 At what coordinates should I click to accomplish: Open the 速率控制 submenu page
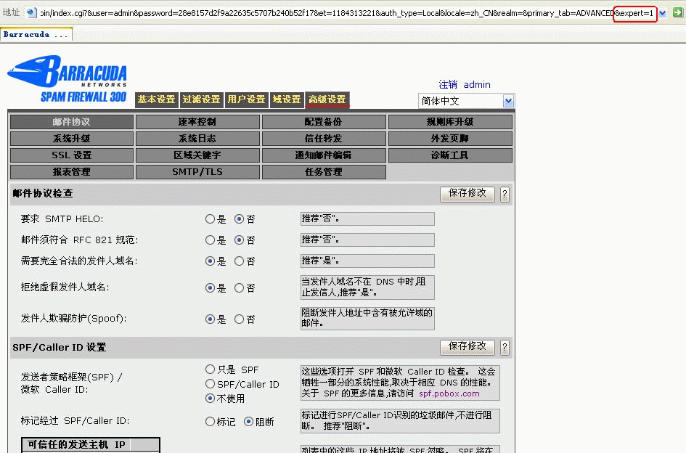pos(197,122)
